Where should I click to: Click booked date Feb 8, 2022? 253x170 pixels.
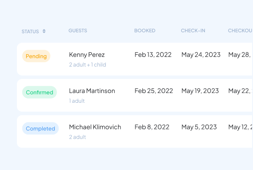pyautogui.click(x=152, y=127)
